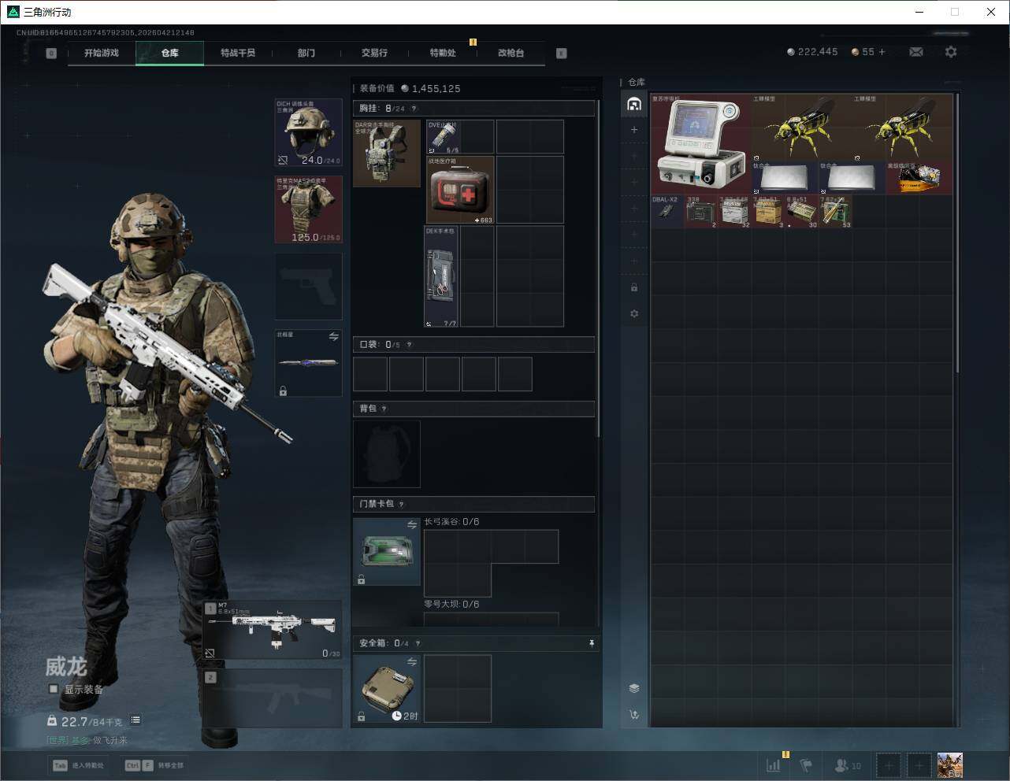Show help for 胸挂 chest rig section
1010x781 pixels.
[x=414, y=109]
